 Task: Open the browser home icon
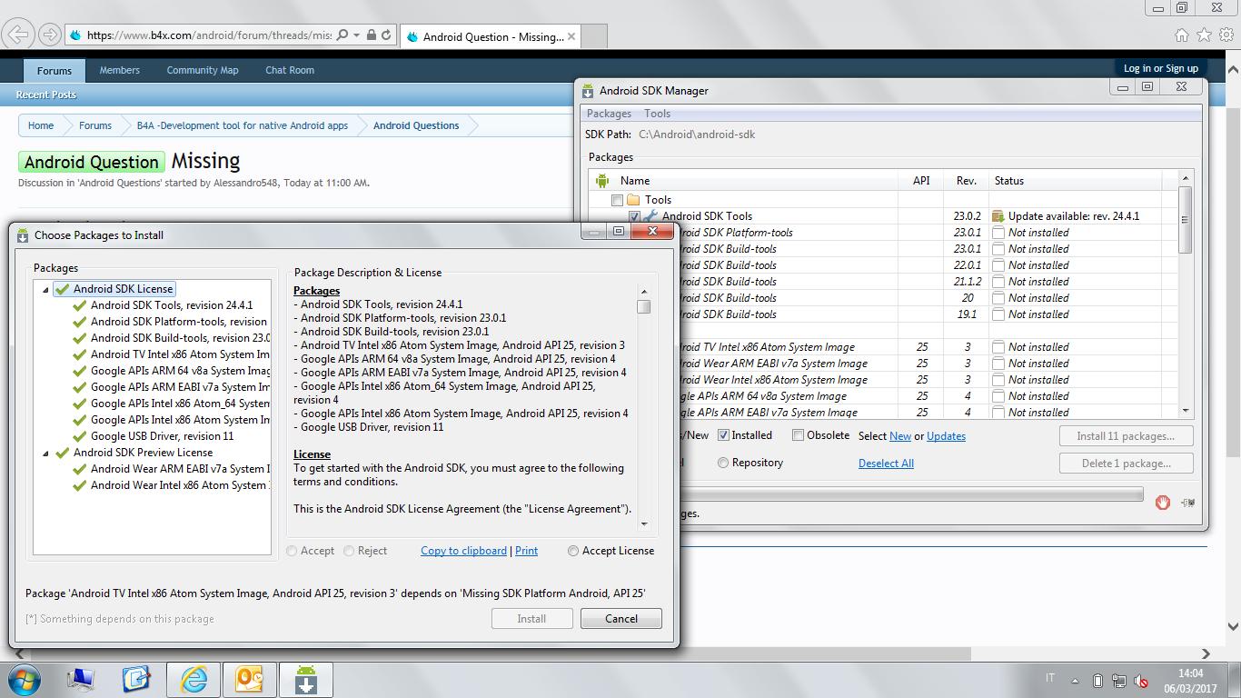click(1181, 35)
